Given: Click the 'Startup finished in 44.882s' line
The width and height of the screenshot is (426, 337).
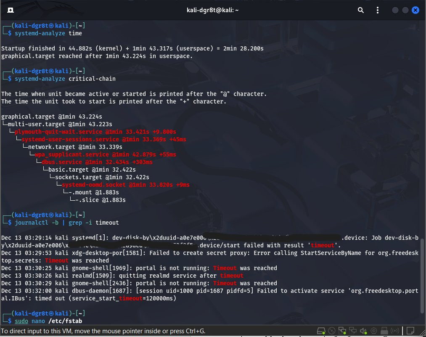Looking at the screenshot, I should tap(132, 48).
